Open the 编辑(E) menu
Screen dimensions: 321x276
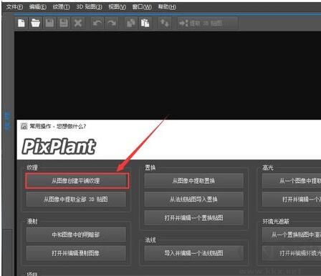[x=38, y=7]
